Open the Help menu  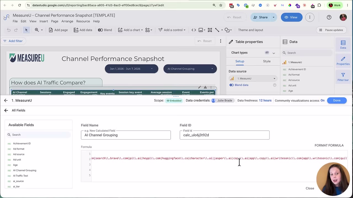[x=96, y=21]
